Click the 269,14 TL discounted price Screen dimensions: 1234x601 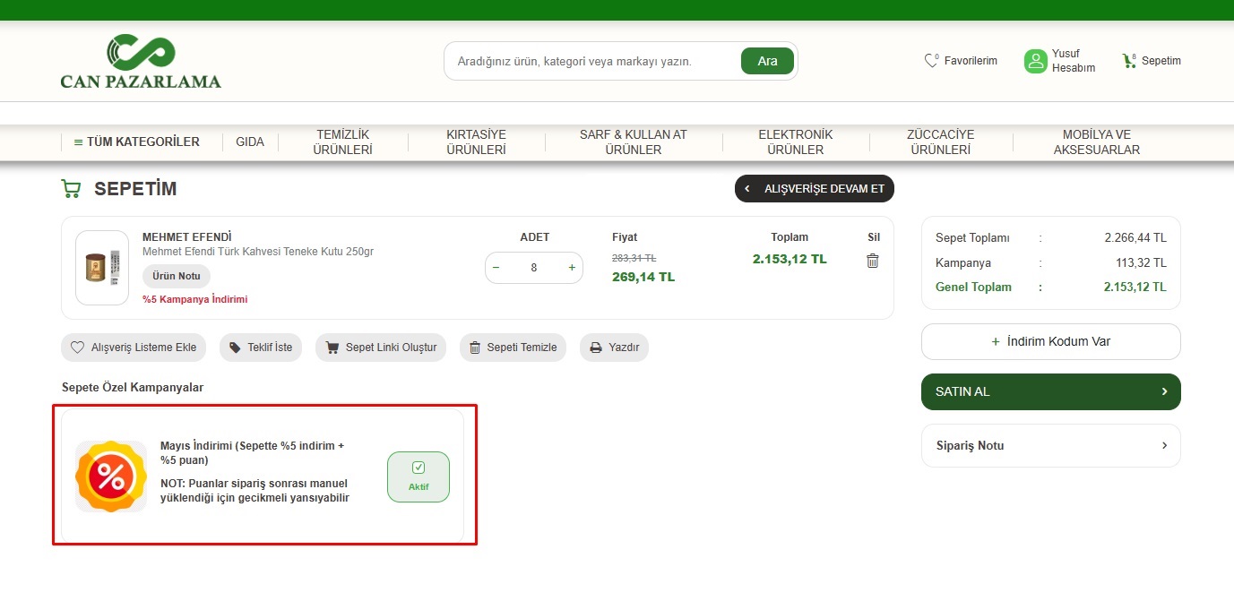pos(643,277)
